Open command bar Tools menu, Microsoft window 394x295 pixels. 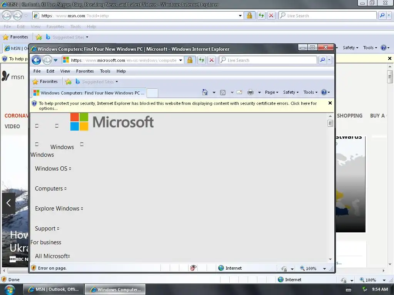click(311, 92)
